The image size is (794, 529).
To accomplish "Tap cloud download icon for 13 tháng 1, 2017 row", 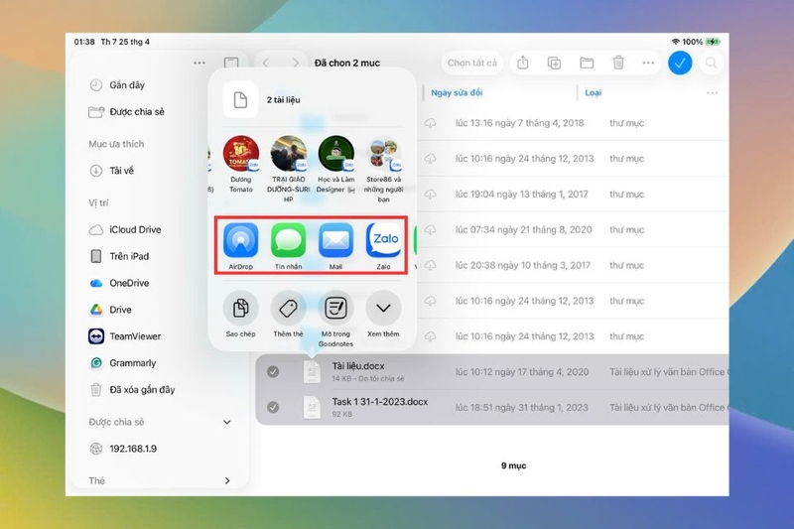I will [x=430, y=194].
